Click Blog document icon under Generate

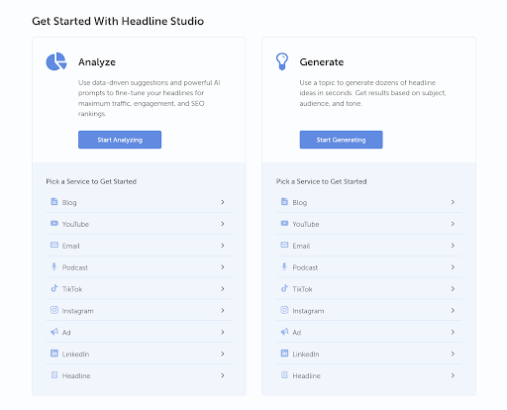[284, 201]
